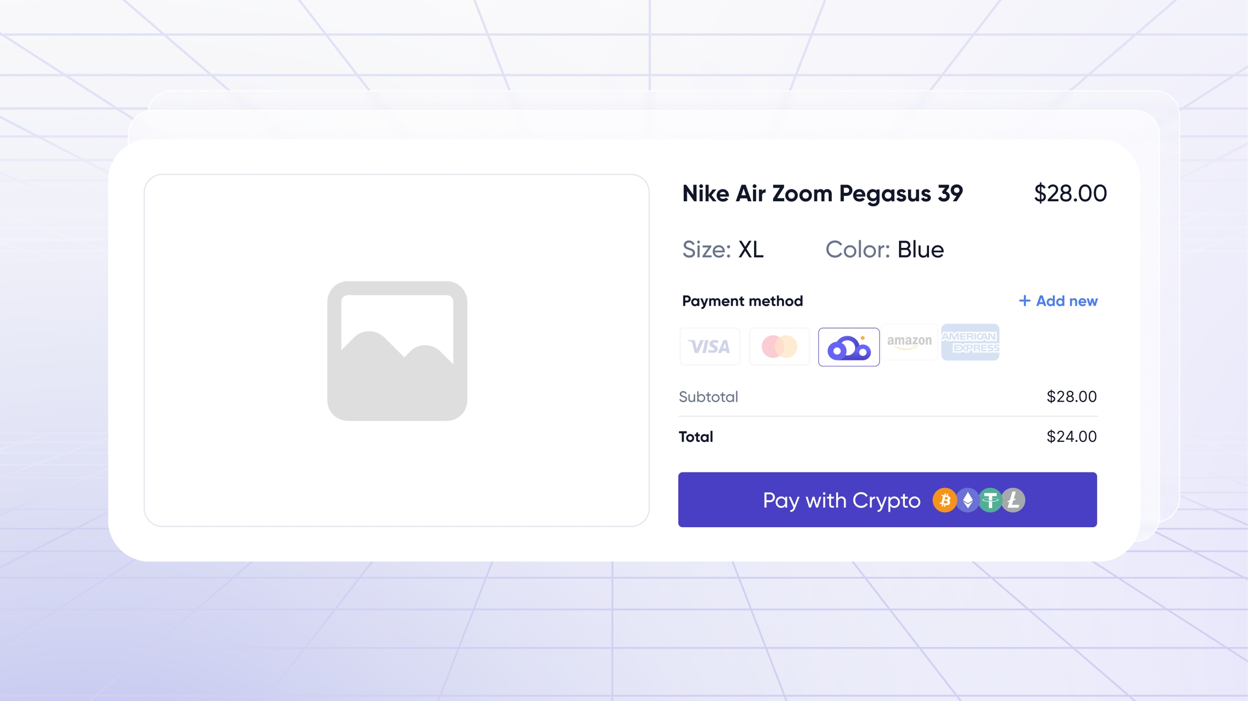This screenshot has height=701, width=1248.
Task: Click the Ethereum coin icon
Action: (967, 500)
